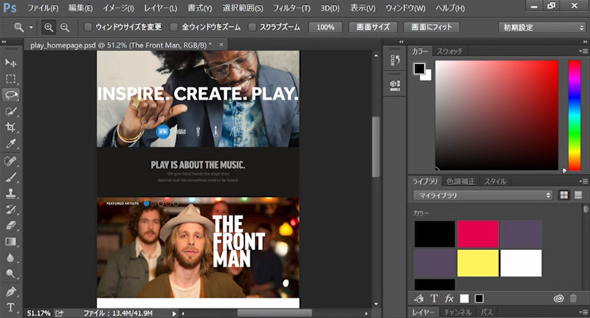Open the Color panel flyout menu
Image resolution: width=590 pixels, height=318 pixels.
coord(583,51)
